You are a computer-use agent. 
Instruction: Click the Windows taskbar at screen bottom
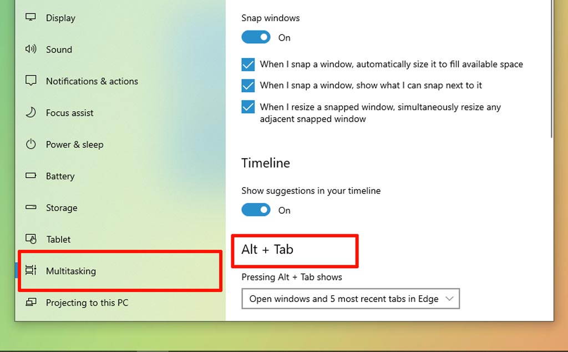point(284,349)
